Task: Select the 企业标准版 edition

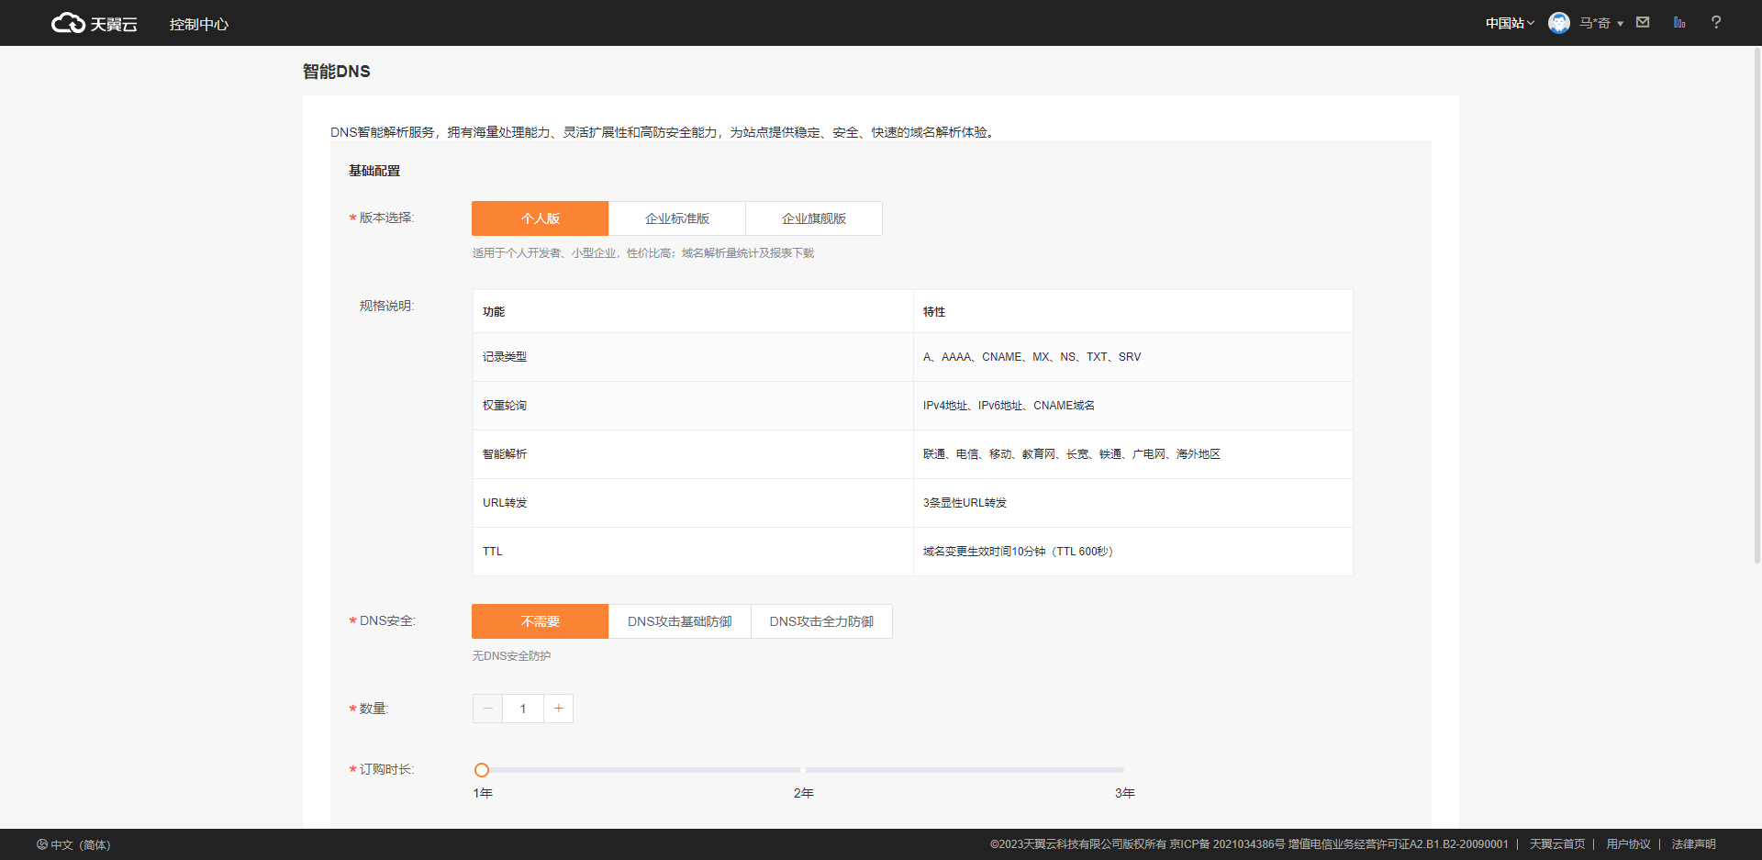Action: tap(677, 218)
